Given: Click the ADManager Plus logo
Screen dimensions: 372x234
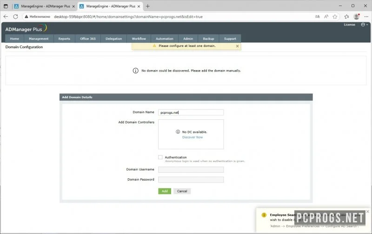Looking at the screenshot, I should [x=26, y=28].
